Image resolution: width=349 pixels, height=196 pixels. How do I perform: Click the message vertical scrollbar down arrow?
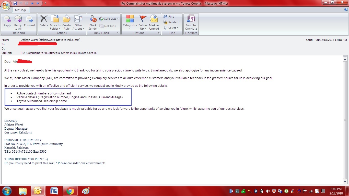[345, 181]
